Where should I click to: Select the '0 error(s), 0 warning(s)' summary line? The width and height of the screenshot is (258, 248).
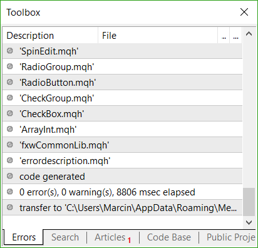click(x=123, y=192)
